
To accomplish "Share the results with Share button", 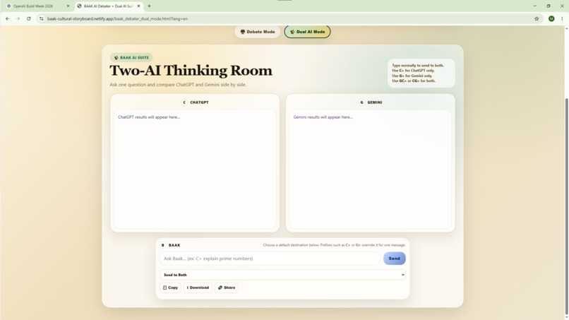I will click(x=227, y=288).
